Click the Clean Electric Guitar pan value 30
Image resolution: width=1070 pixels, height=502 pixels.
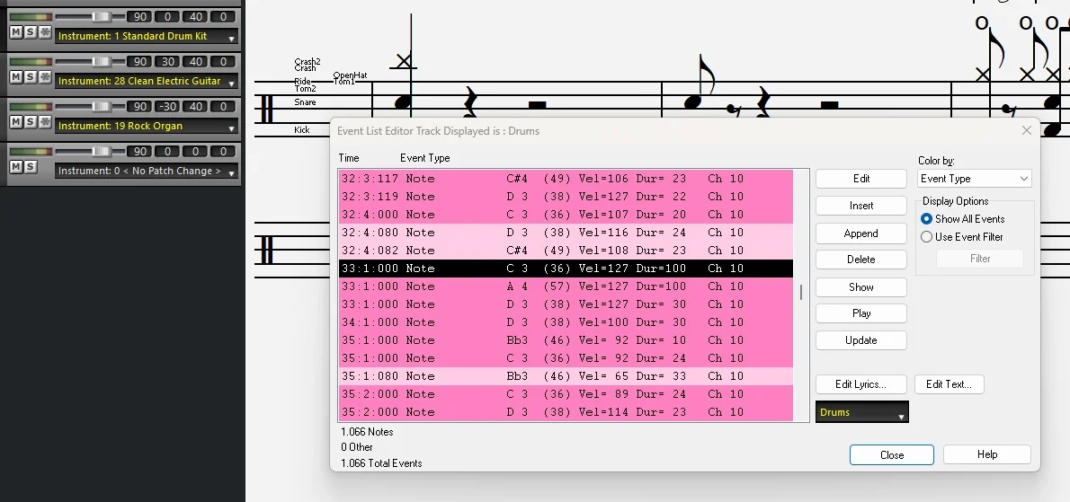coord(167,61)
